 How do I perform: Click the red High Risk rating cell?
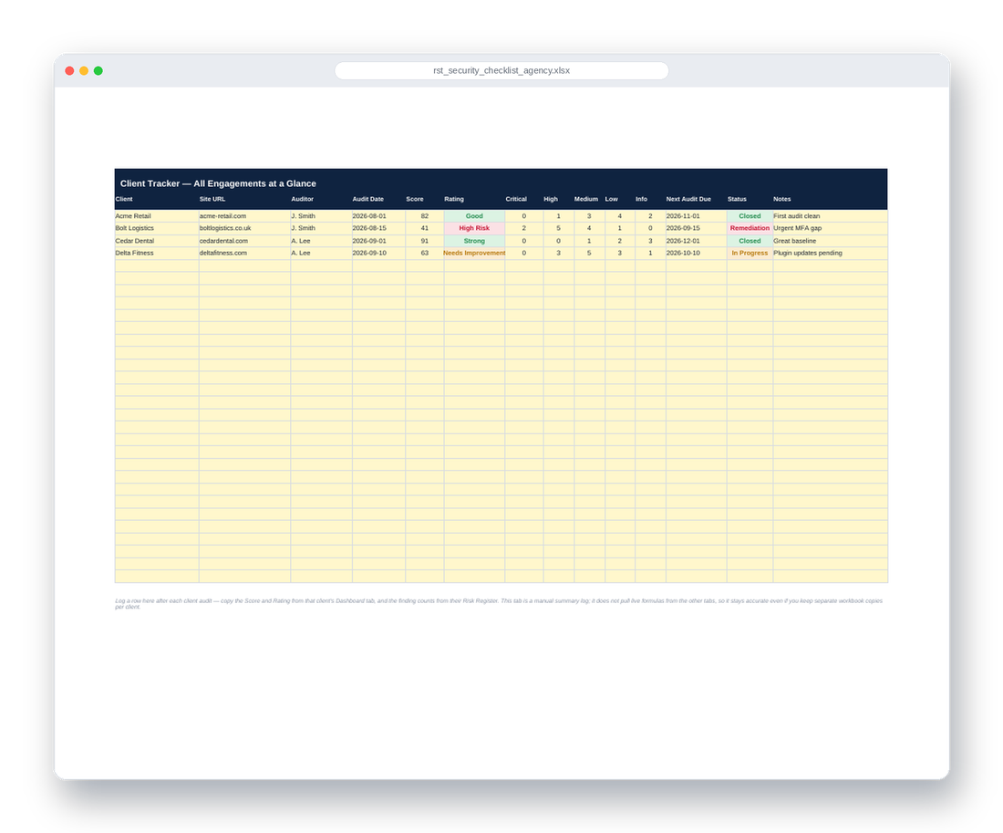[474, 229]
